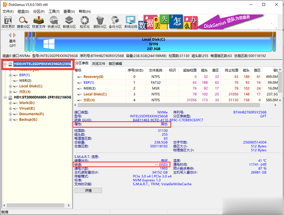Click the Local Disk(C:) partition icon in table
284x215 pixels.
(79, 94)
